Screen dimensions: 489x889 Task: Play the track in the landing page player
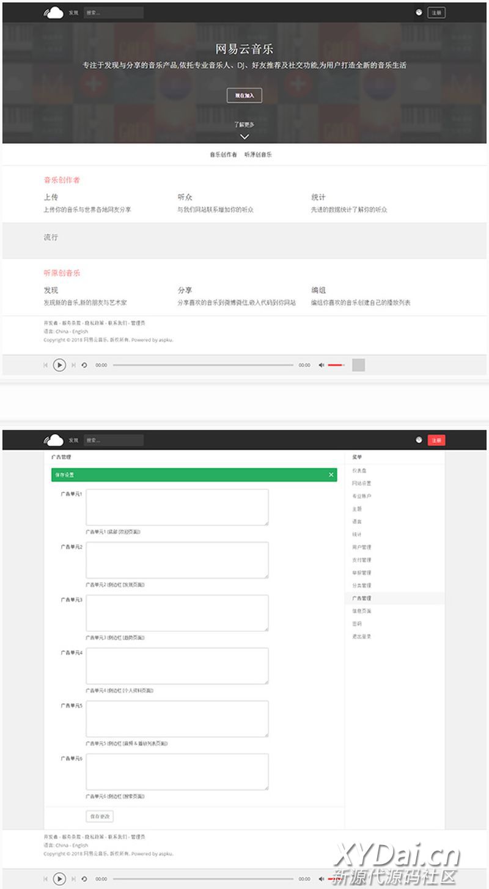pyautogui.click(x=59, y=365)
